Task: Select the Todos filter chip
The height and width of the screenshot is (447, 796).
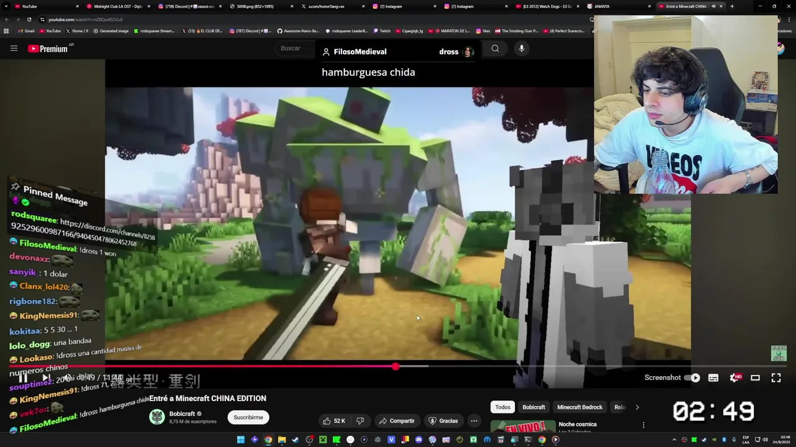Action: tap(502, 407)
